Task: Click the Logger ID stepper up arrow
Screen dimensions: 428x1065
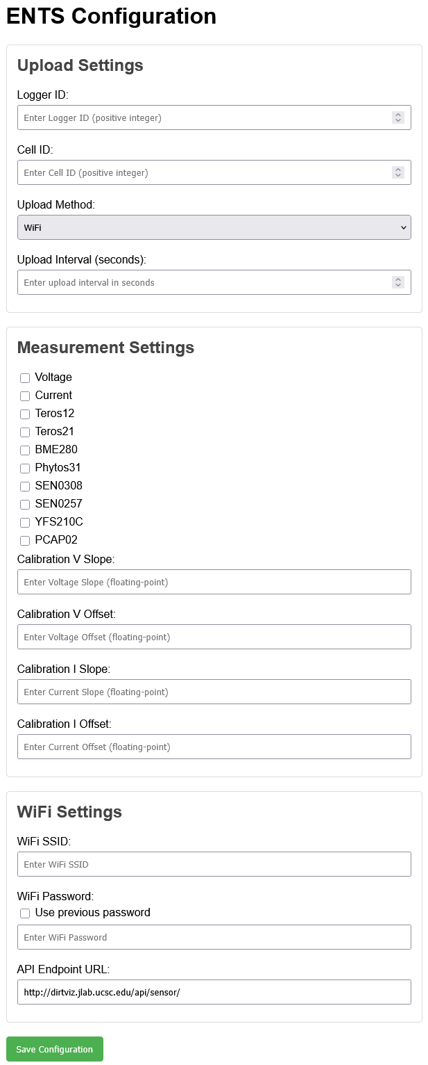Action: pyautogui.click(x=398, y=114)
